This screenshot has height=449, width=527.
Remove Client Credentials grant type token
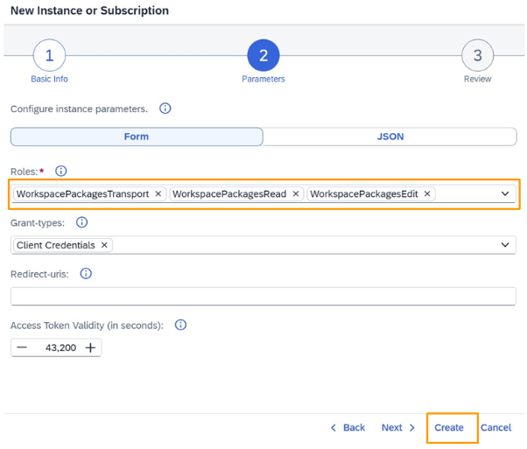pyautogui.click(x=104, y=245)
